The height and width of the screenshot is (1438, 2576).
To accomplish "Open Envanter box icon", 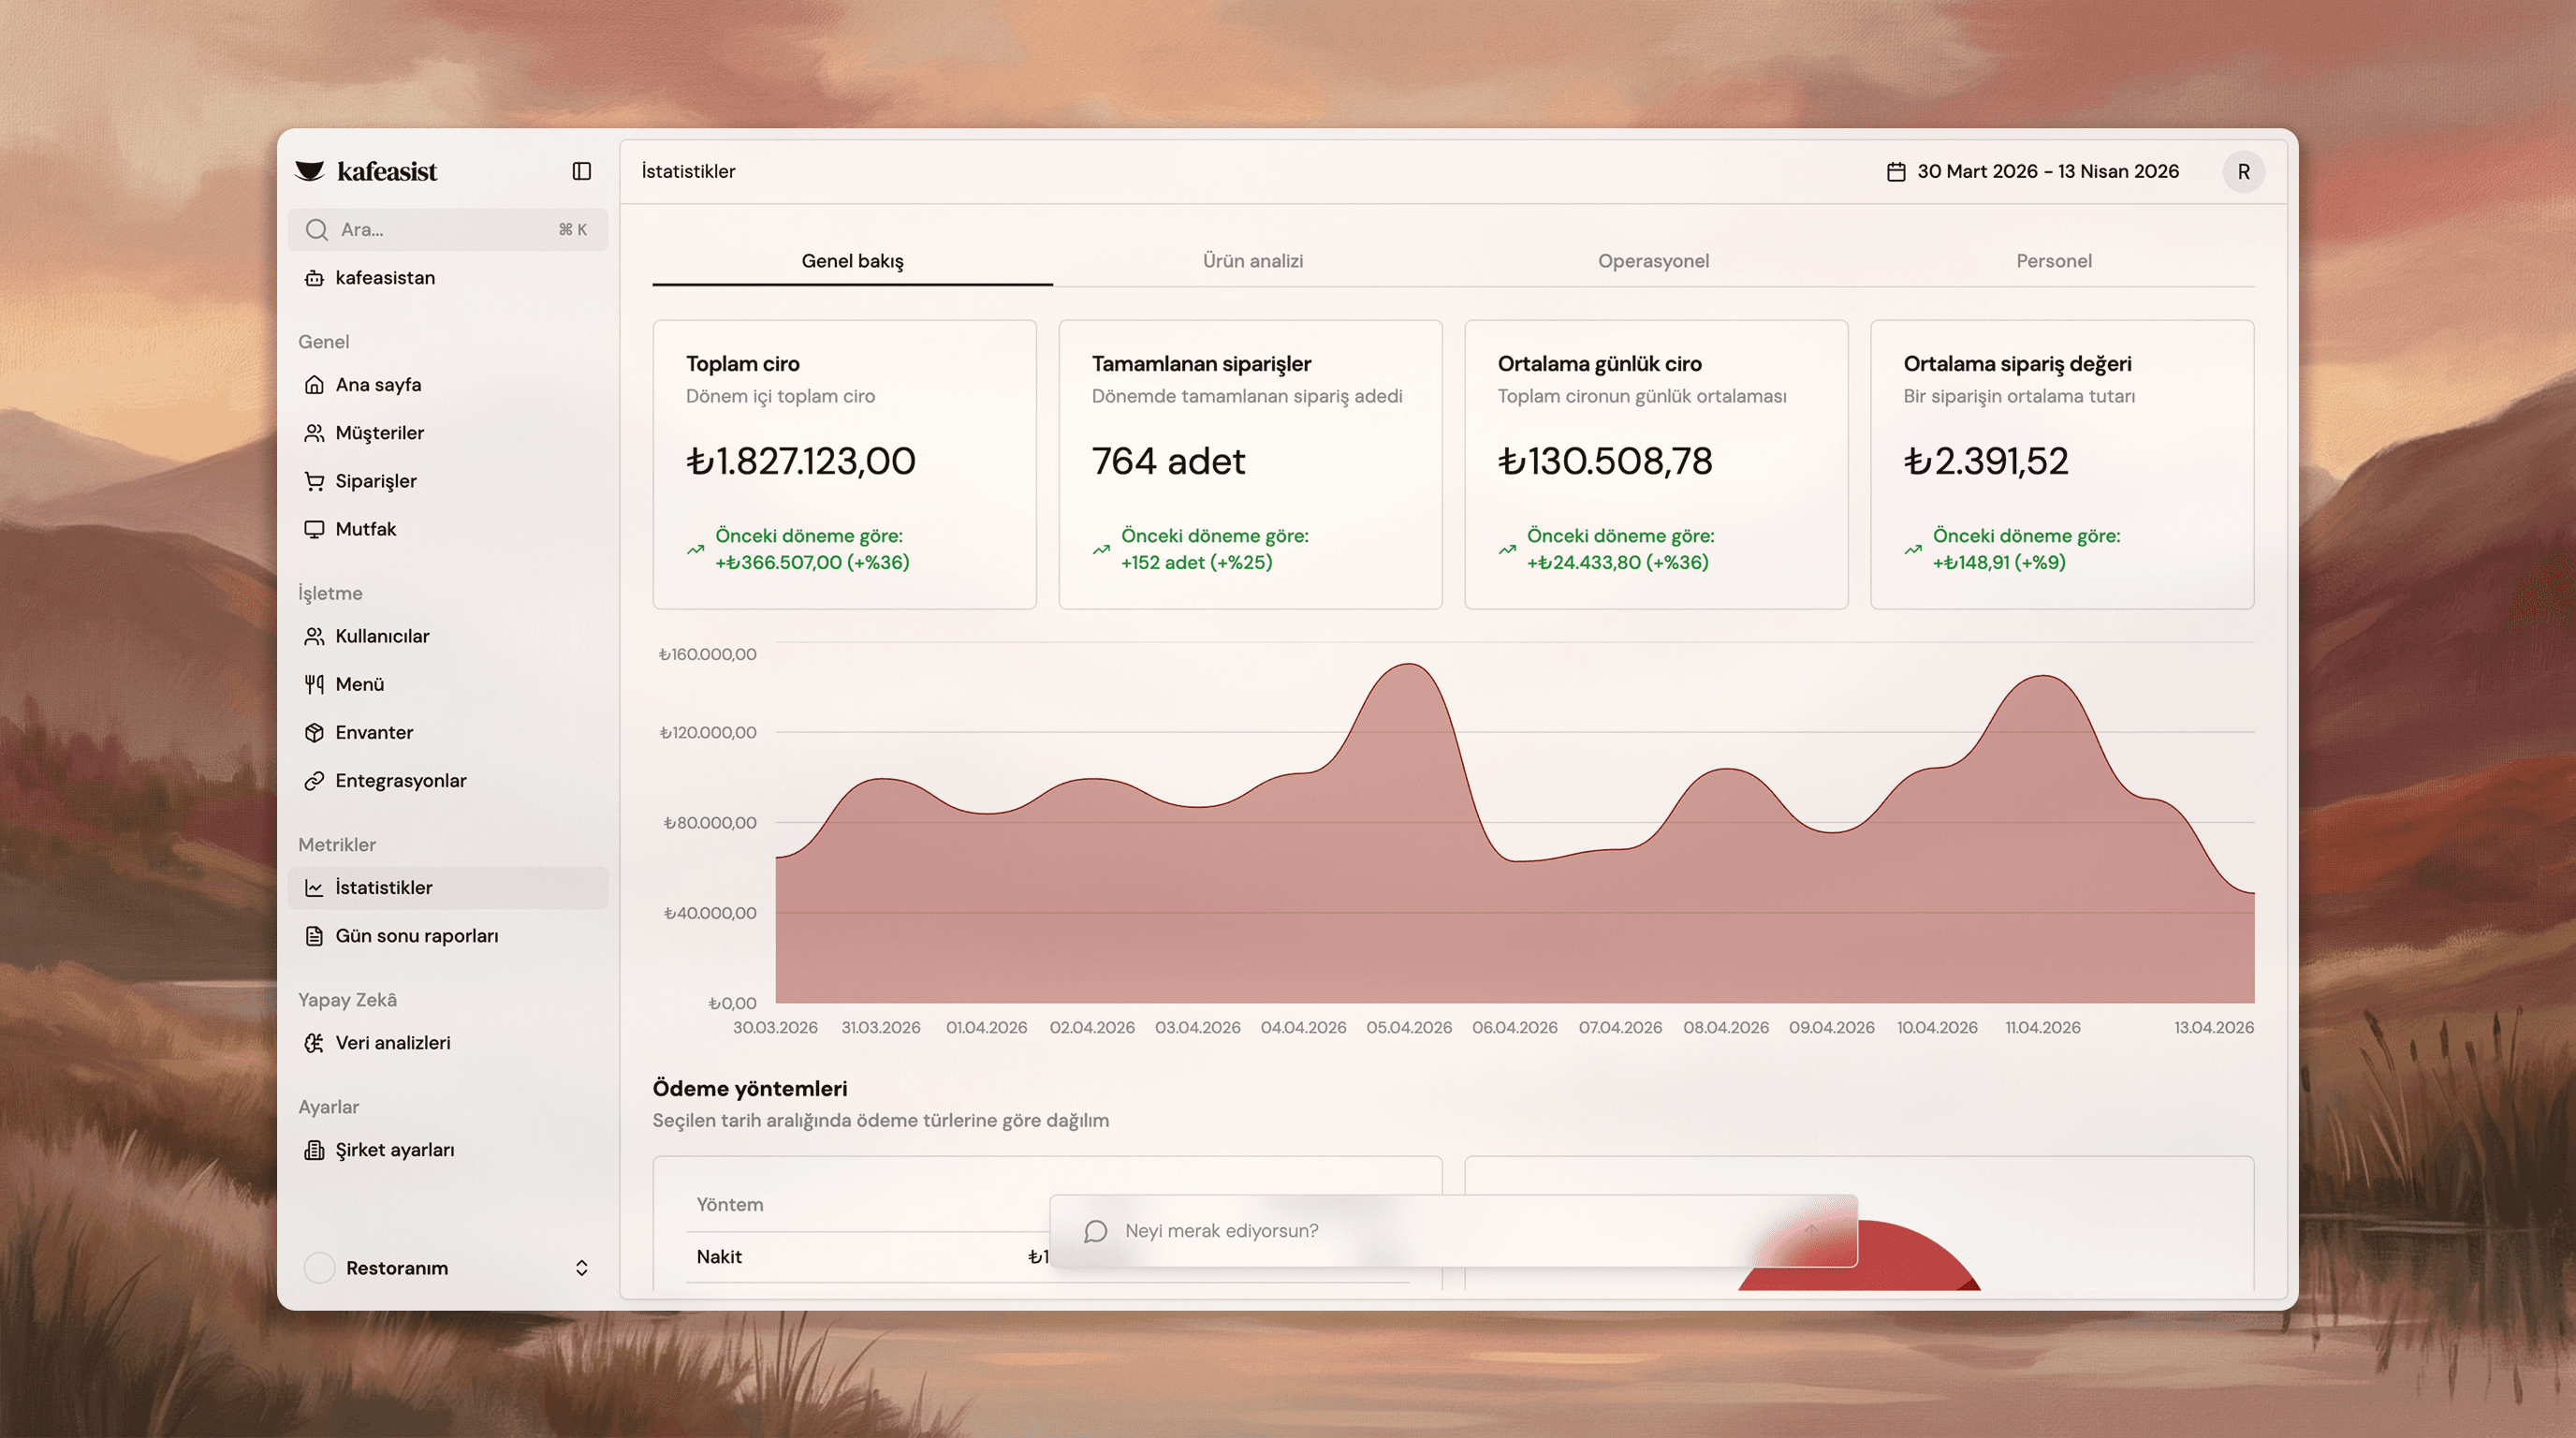I will coord(314,732).
